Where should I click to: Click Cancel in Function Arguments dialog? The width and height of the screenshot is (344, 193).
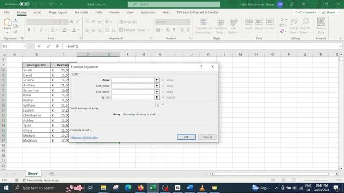(207, 137)
